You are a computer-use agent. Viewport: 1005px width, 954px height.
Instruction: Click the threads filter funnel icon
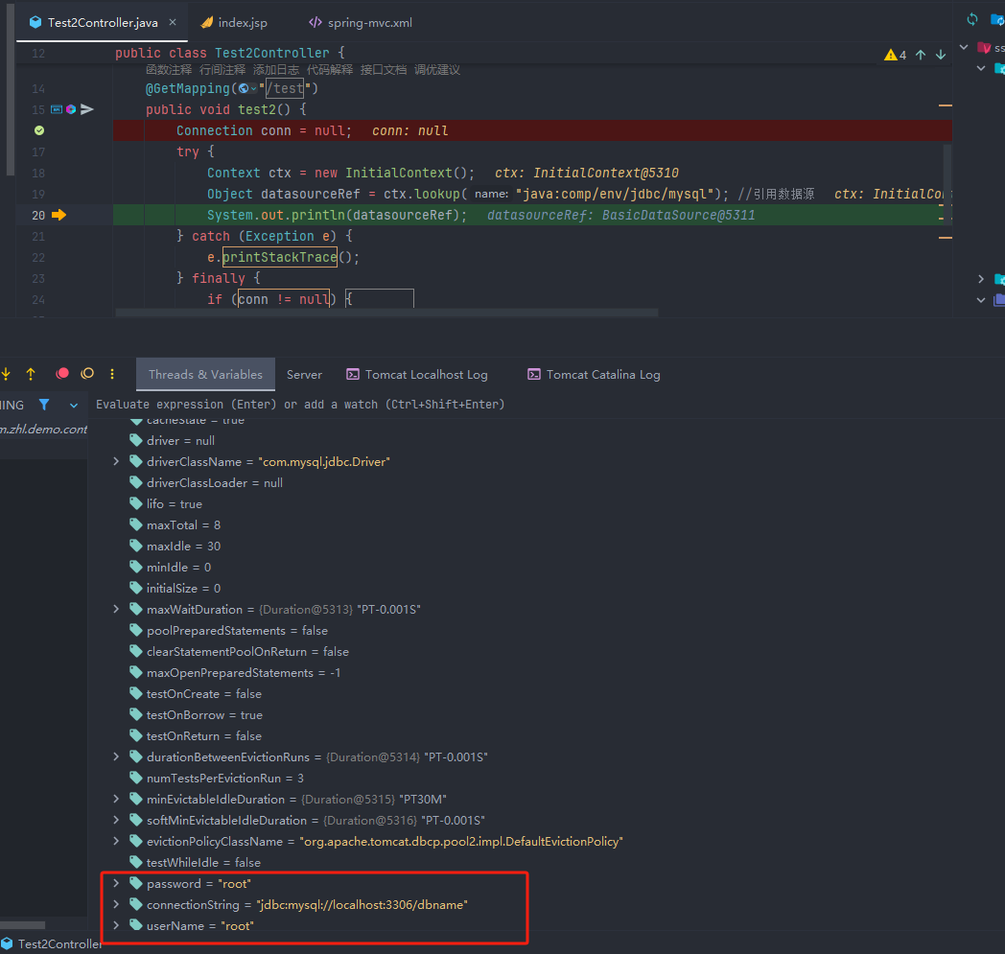pos(44,405)
